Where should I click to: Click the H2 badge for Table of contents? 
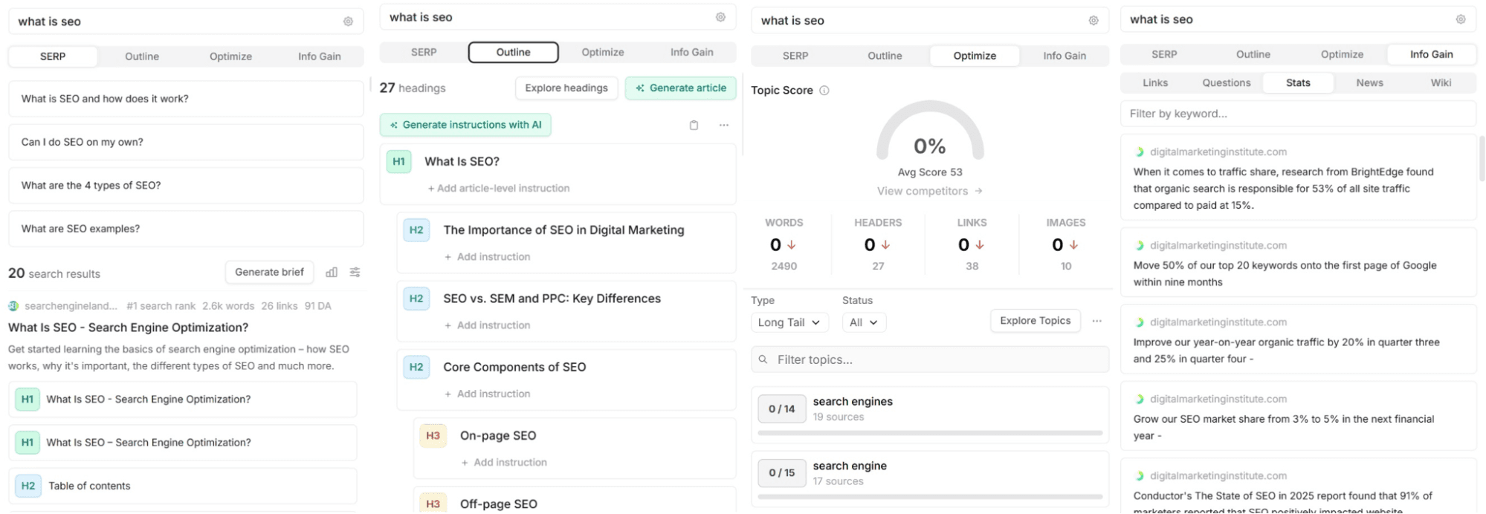click(28, 486)
